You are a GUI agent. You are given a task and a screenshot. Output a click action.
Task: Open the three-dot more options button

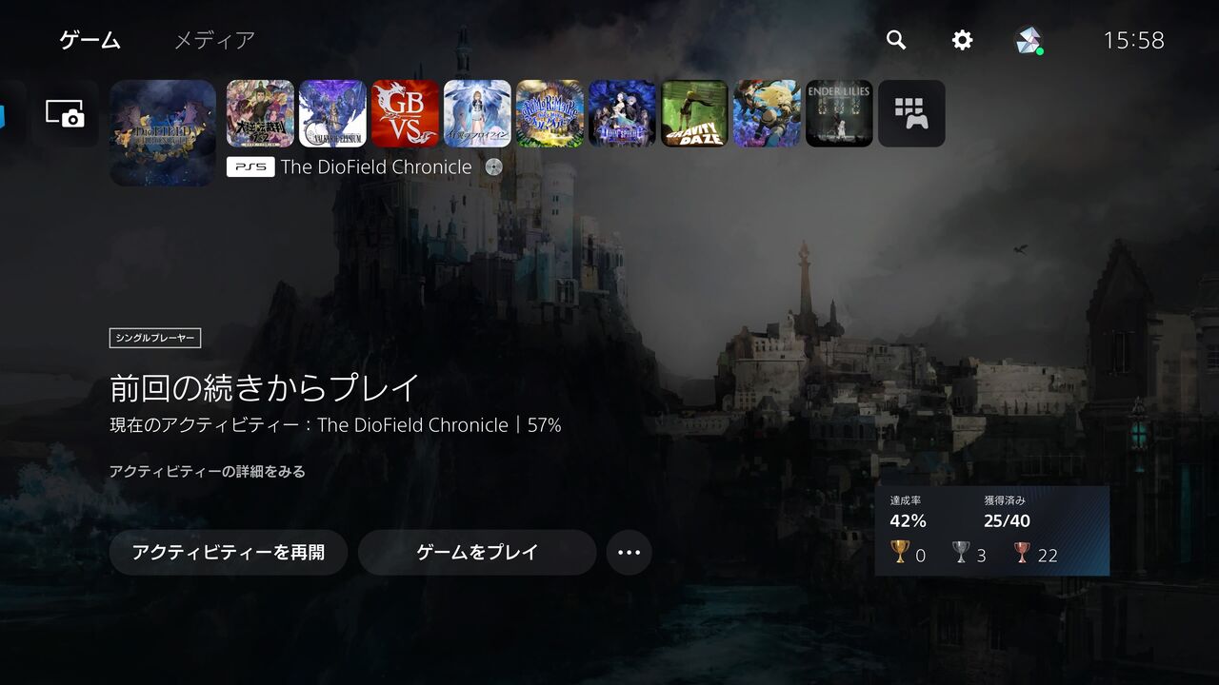(x=629, y=552)
